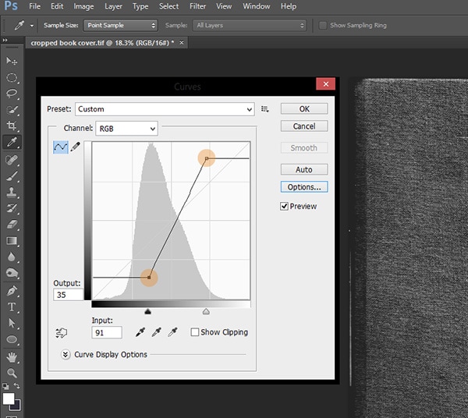Click the Input value field
Image resolution: width=468 pixels, height=418 pixels.
pyautogui.click(x=107, y=332)
